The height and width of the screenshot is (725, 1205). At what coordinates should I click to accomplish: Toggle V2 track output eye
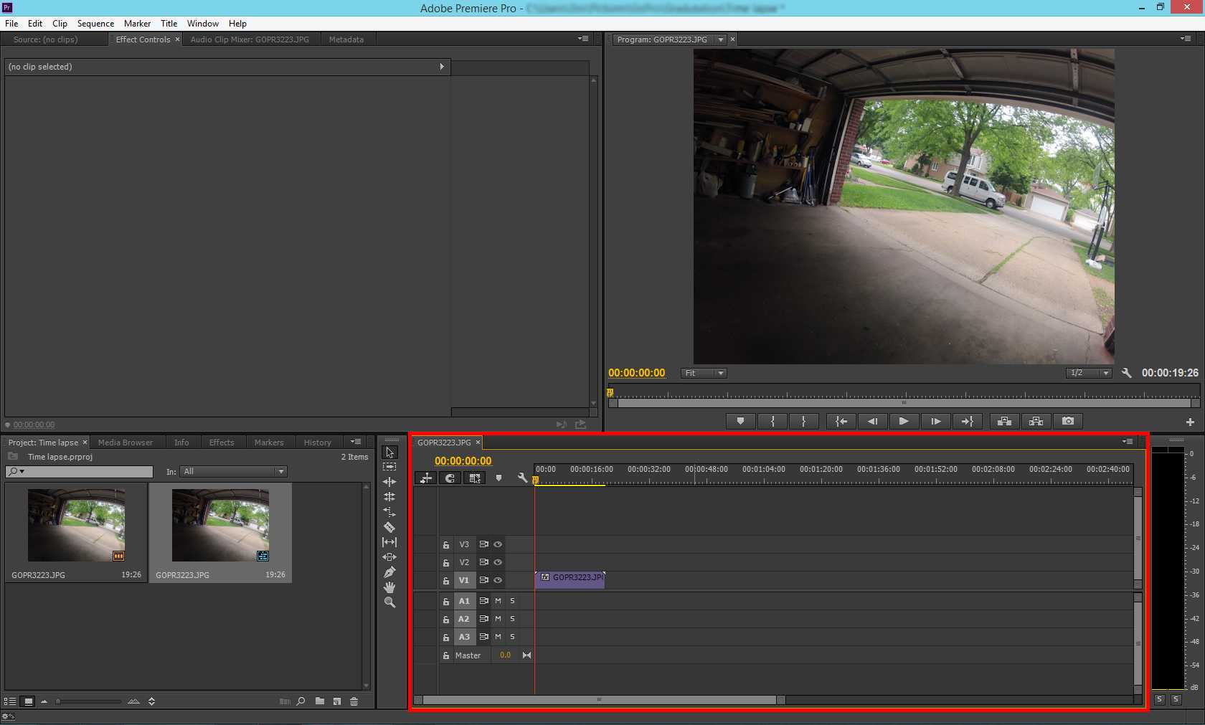pyautogui.click(x=498, y=562)
